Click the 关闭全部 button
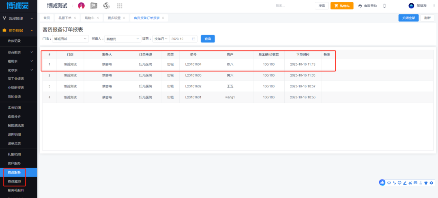The height and width of the screenshot is (198, 438). (408, 18)
